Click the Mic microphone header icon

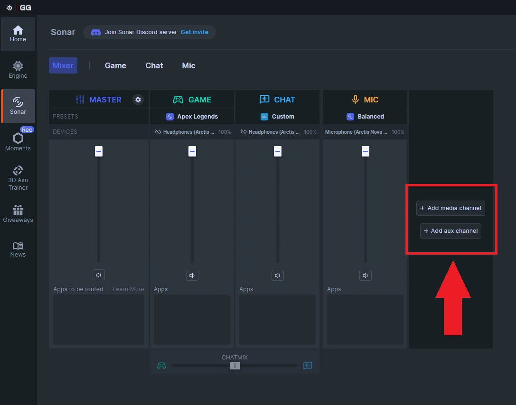click(356, 99)
